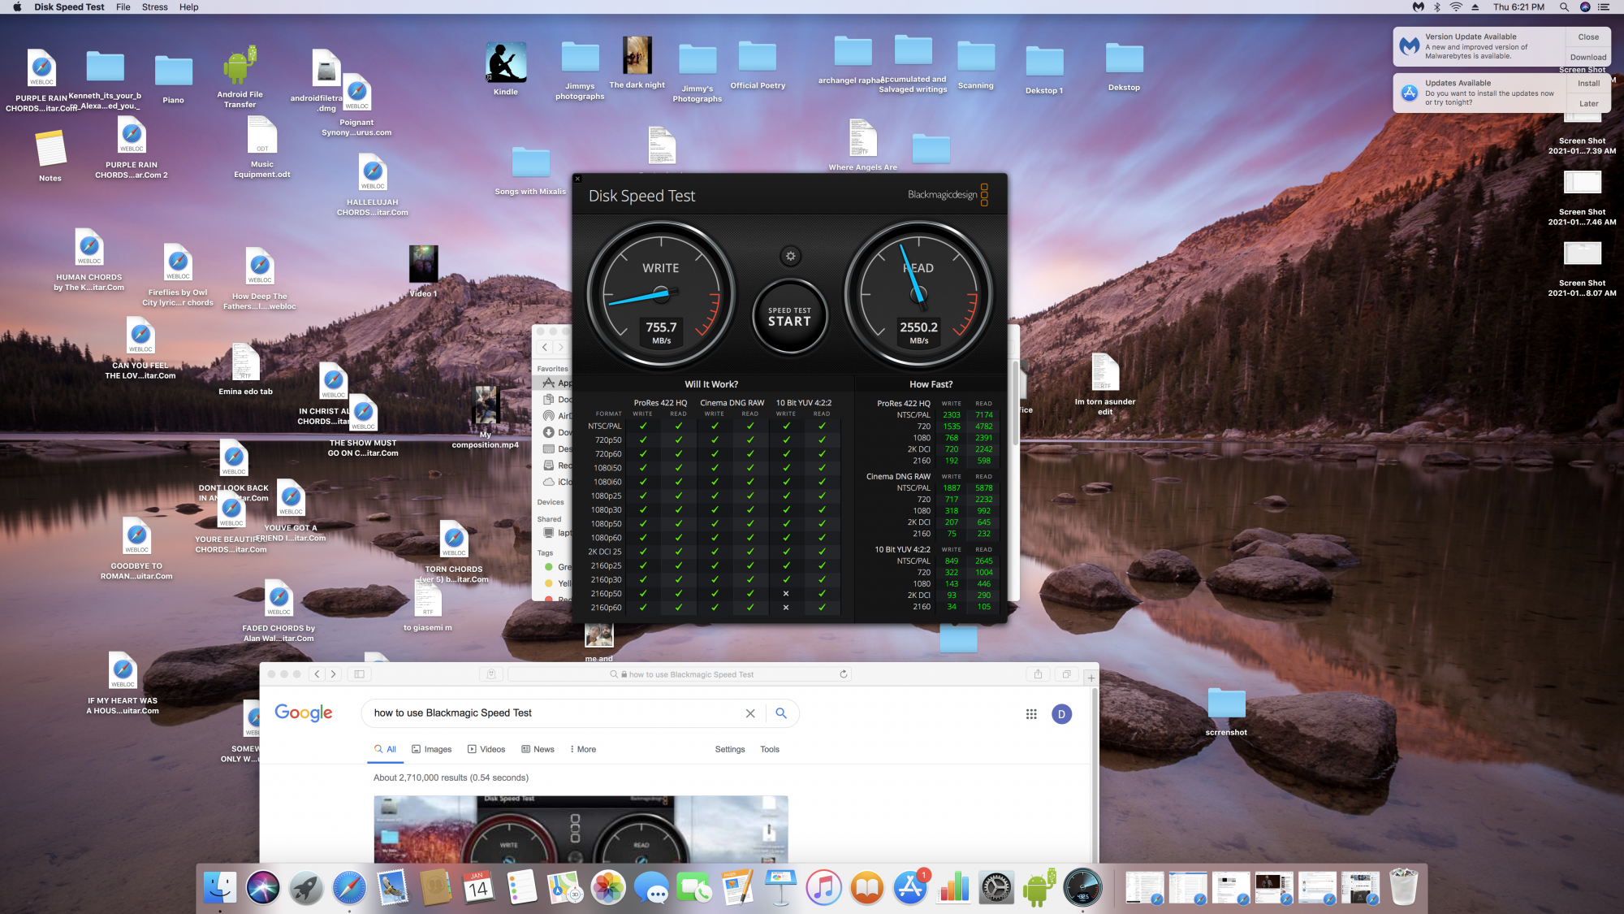The image size is (1624, 914).
Task: Open Google search Tools options
Action: [769, 749]
